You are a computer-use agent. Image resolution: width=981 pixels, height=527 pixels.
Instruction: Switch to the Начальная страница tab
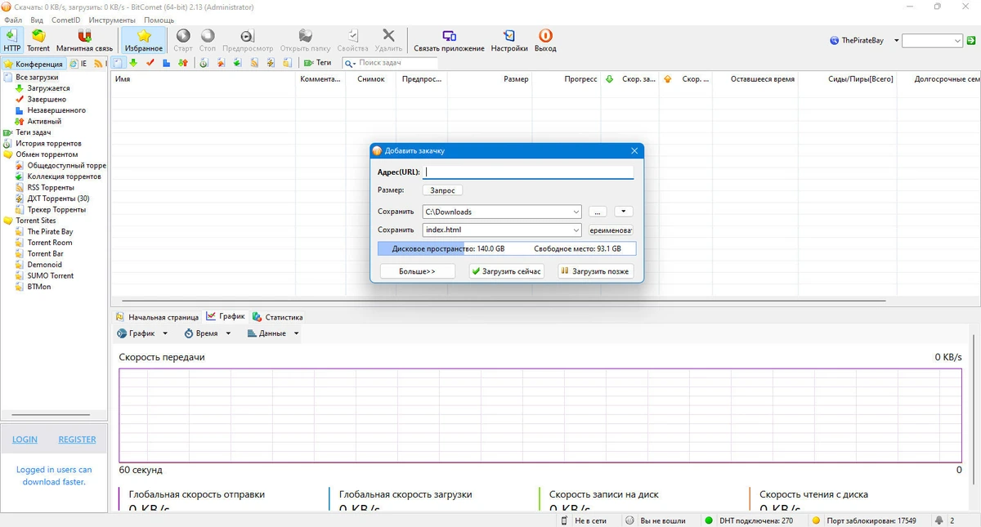click(158, 317)
